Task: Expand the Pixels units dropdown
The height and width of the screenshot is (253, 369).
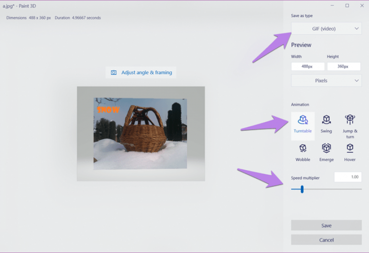Action: (x=326, y=80)
